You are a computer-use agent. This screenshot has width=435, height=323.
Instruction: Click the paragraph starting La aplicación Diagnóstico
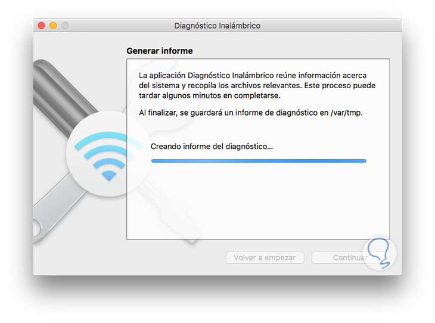pyautogui.click(x=257, y=85)
